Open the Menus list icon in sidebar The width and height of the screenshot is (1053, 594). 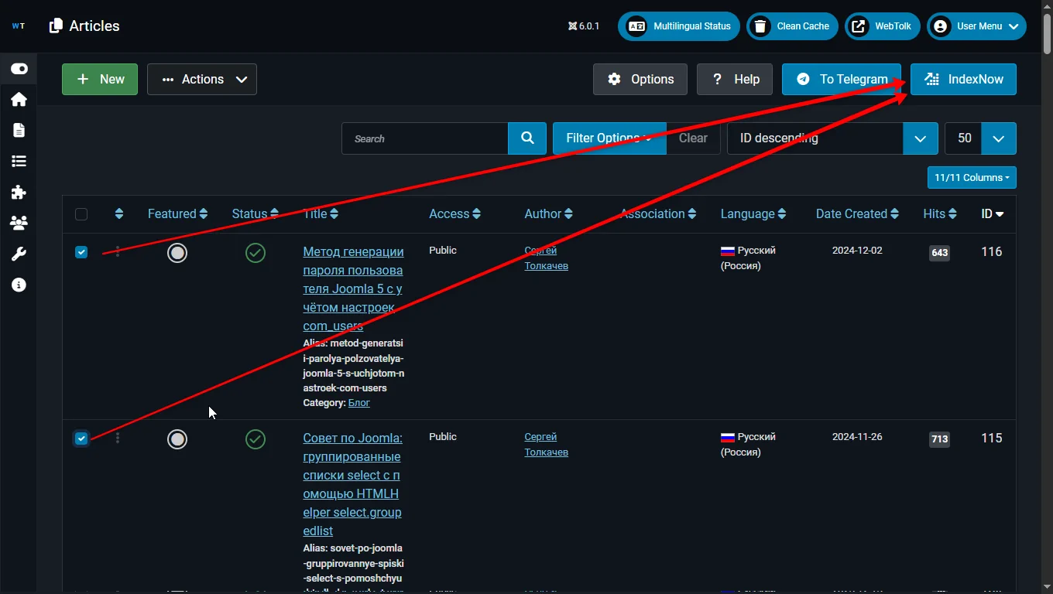click(x=19, y=162)
